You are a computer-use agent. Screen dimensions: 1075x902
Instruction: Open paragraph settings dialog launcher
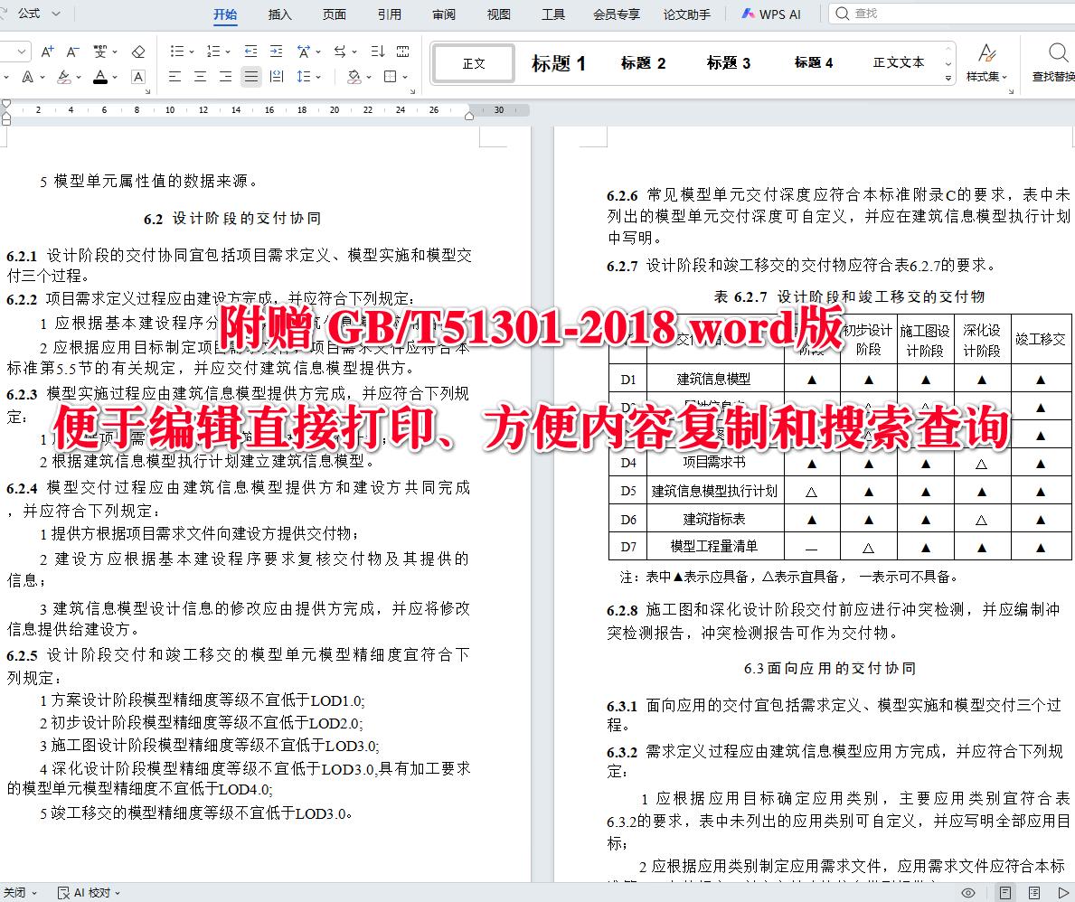pyautogui.click(x=412, y=91)
